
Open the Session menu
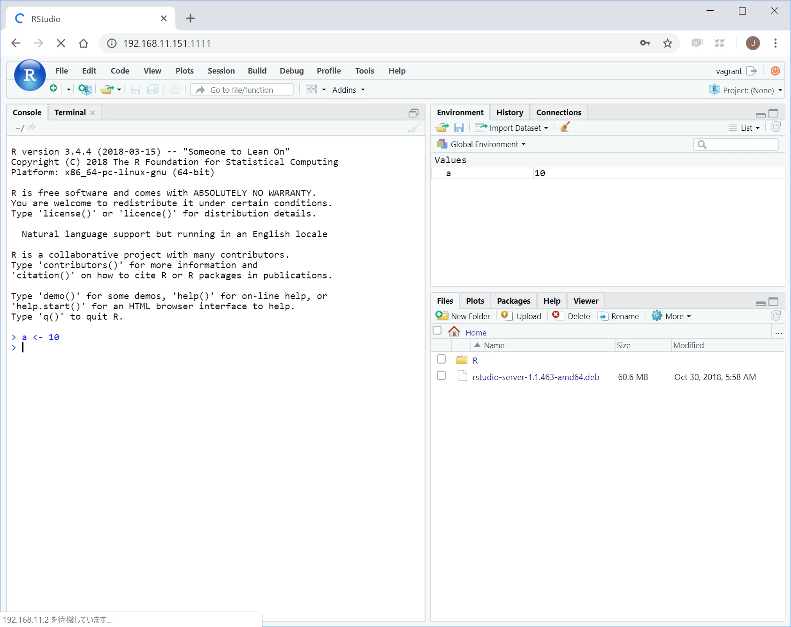click(x=221, y=71)
